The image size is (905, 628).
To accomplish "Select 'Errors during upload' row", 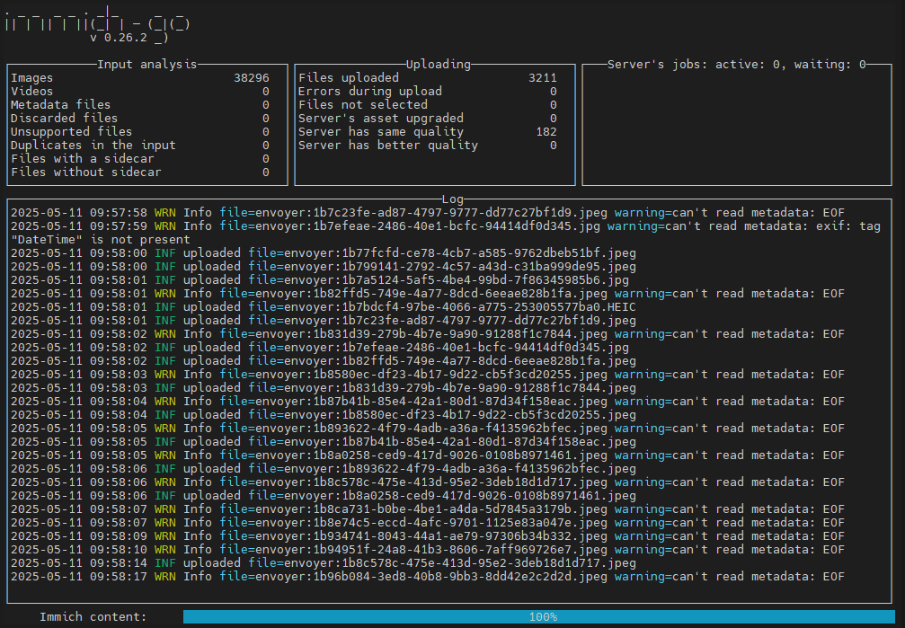I will [x=428, y=92].
